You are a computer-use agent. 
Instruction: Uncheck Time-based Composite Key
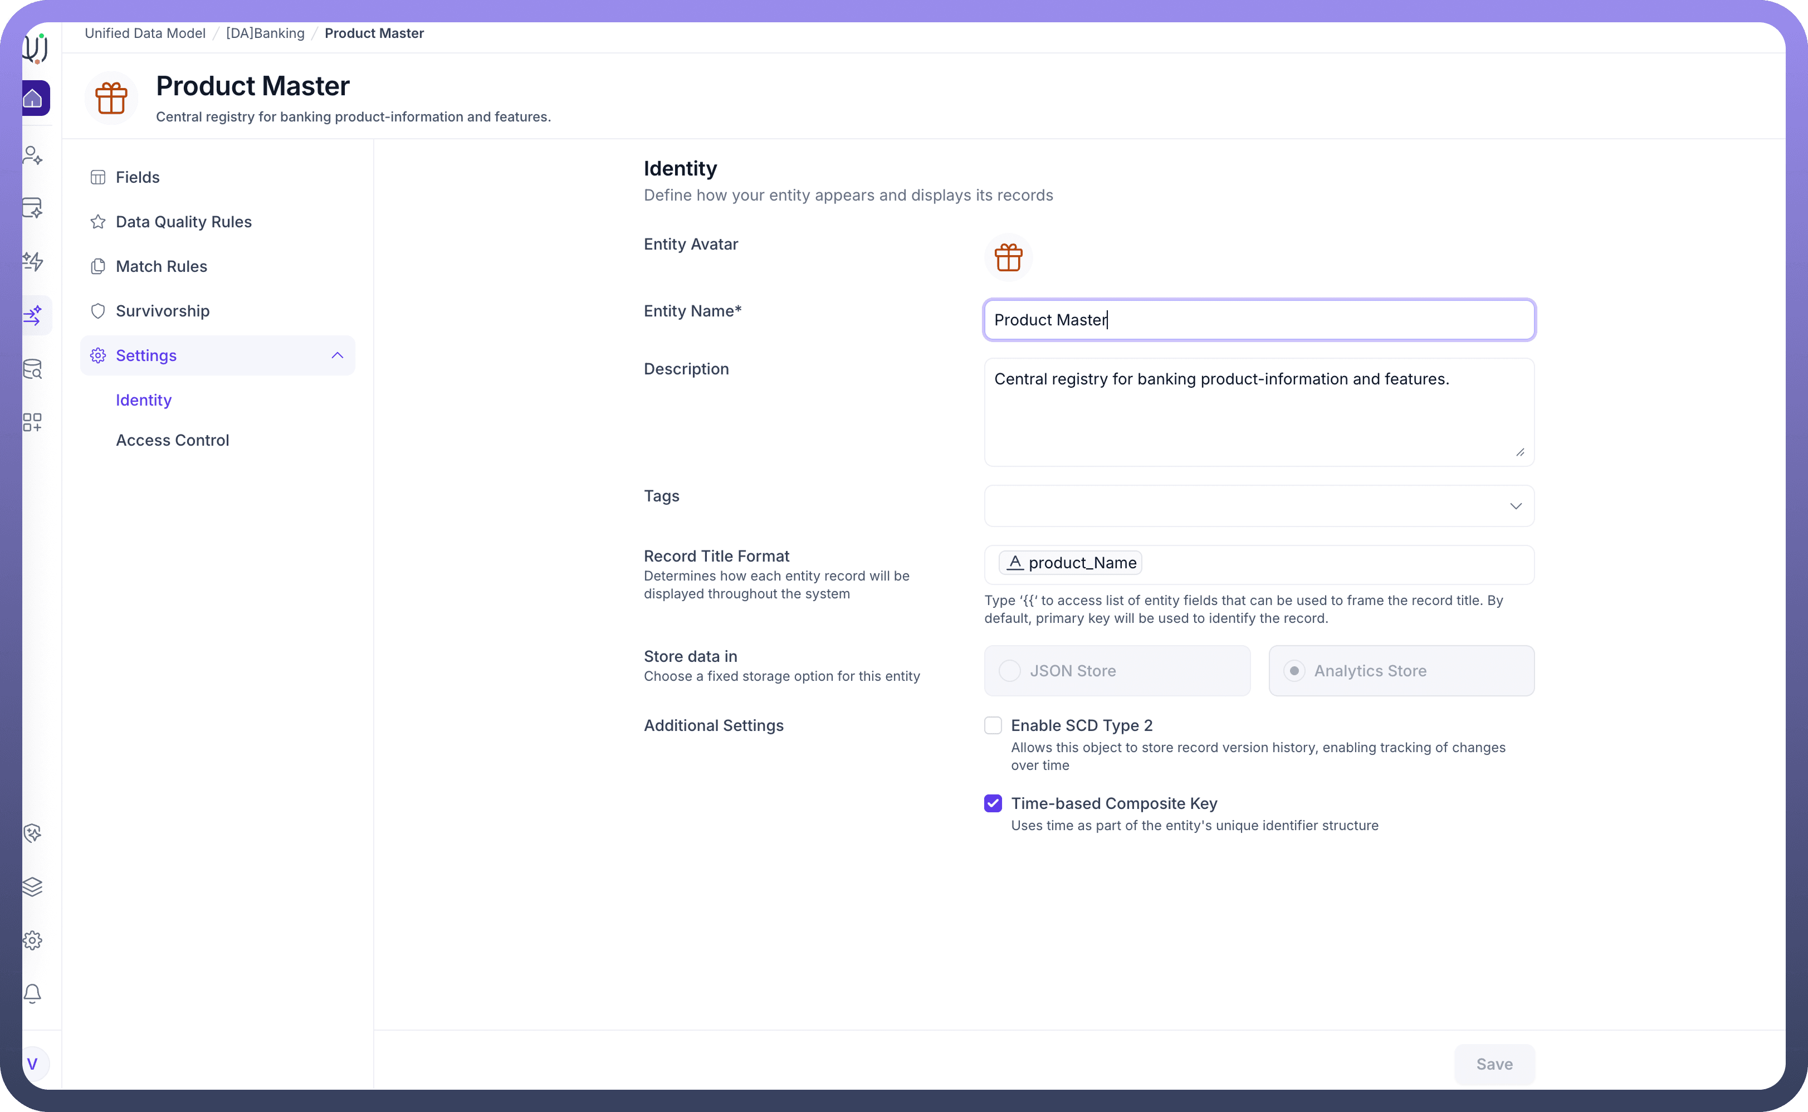tap(993, 803)
